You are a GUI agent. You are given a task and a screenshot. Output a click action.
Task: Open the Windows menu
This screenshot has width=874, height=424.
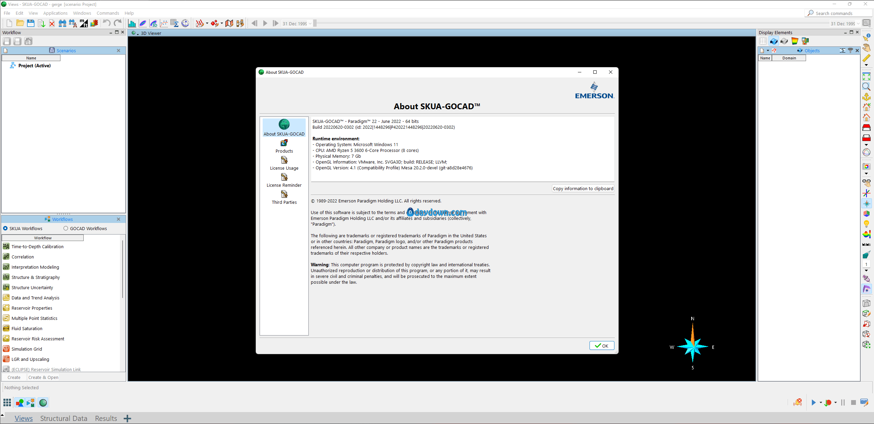82,13
